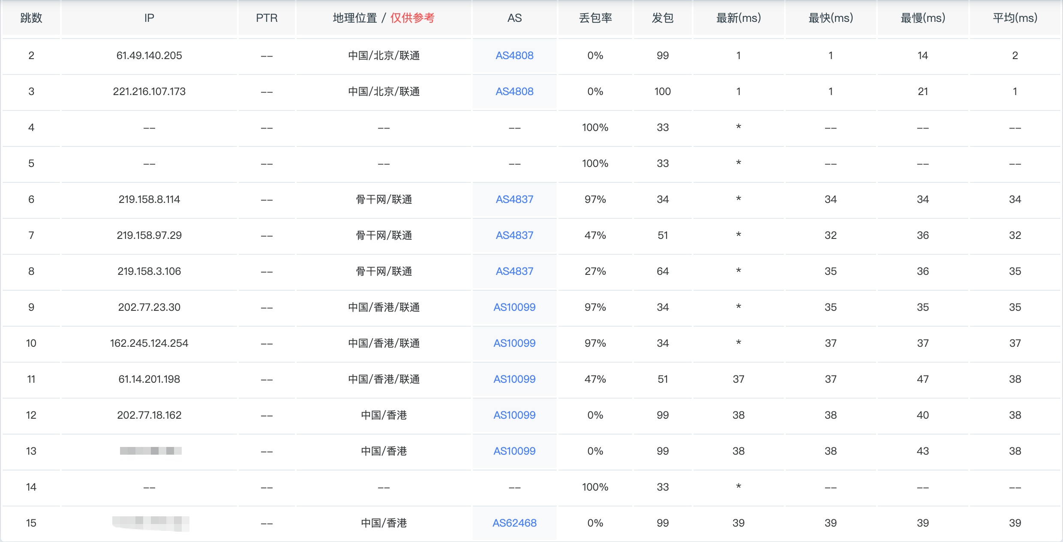
Task: Open AS10099 link in hop 11 row
Action: pyautogui.click(x=514, y=379)
